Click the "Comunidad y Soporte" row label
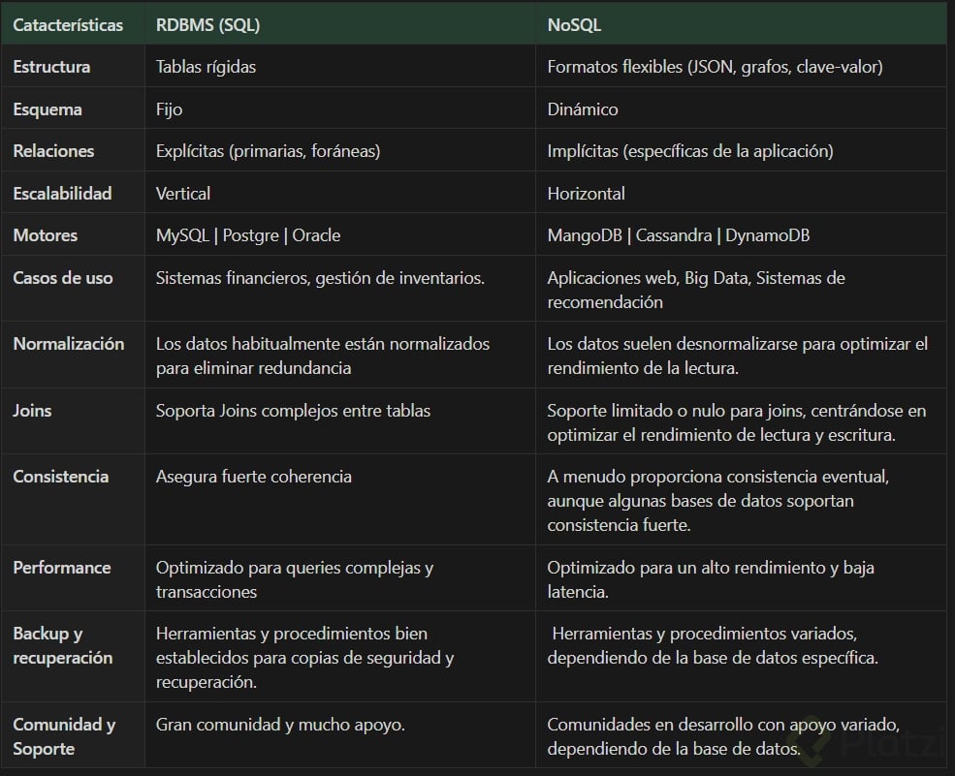 (64, 736)
